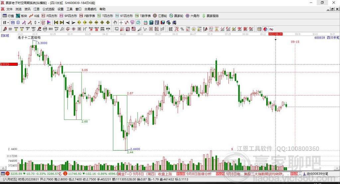Open the T数字表 tool
Image resolution: width=340 pixels, height=184 pixels.
(143, 16)
